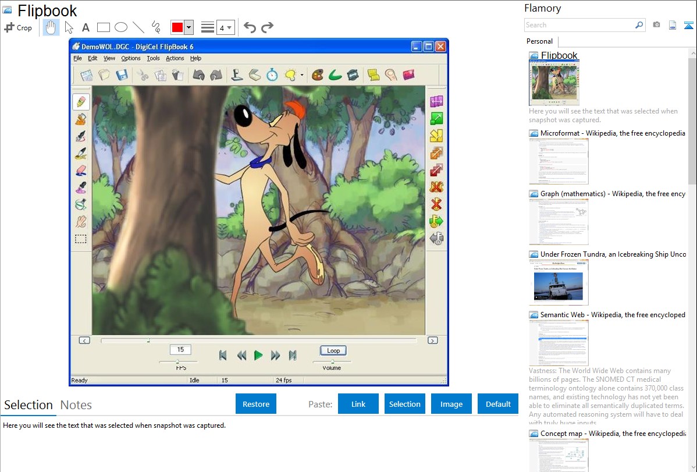This screenshot has width=697, height=472.
Task: Open the File menu in FlipBook
Action: [77, 58]
